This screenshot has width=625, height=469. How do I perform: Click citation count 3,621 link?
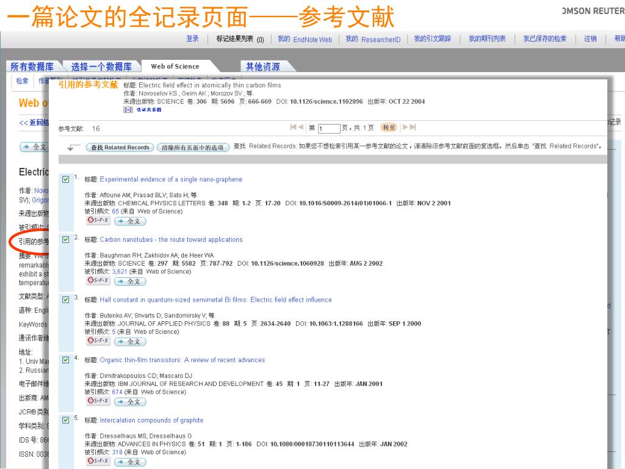(x=120, y=272)
